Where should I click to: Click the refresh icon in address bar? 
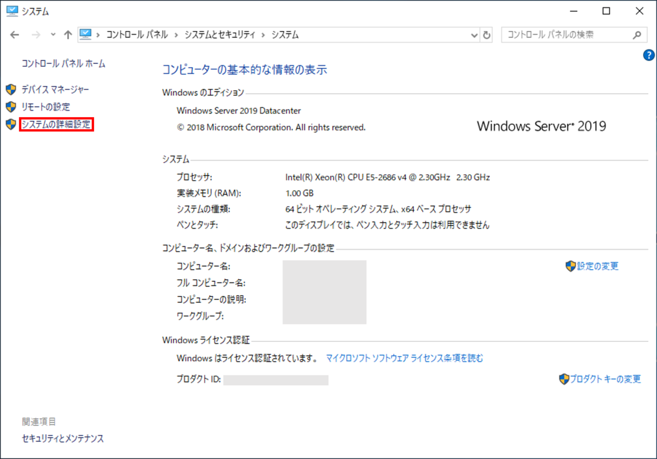point(487,34)
